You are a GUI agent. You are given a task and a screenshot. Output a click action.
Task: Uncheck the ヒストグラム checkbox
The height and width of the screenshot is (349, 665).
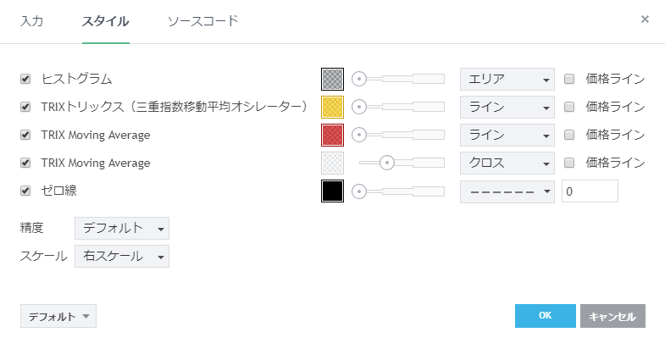coord(25,79)
